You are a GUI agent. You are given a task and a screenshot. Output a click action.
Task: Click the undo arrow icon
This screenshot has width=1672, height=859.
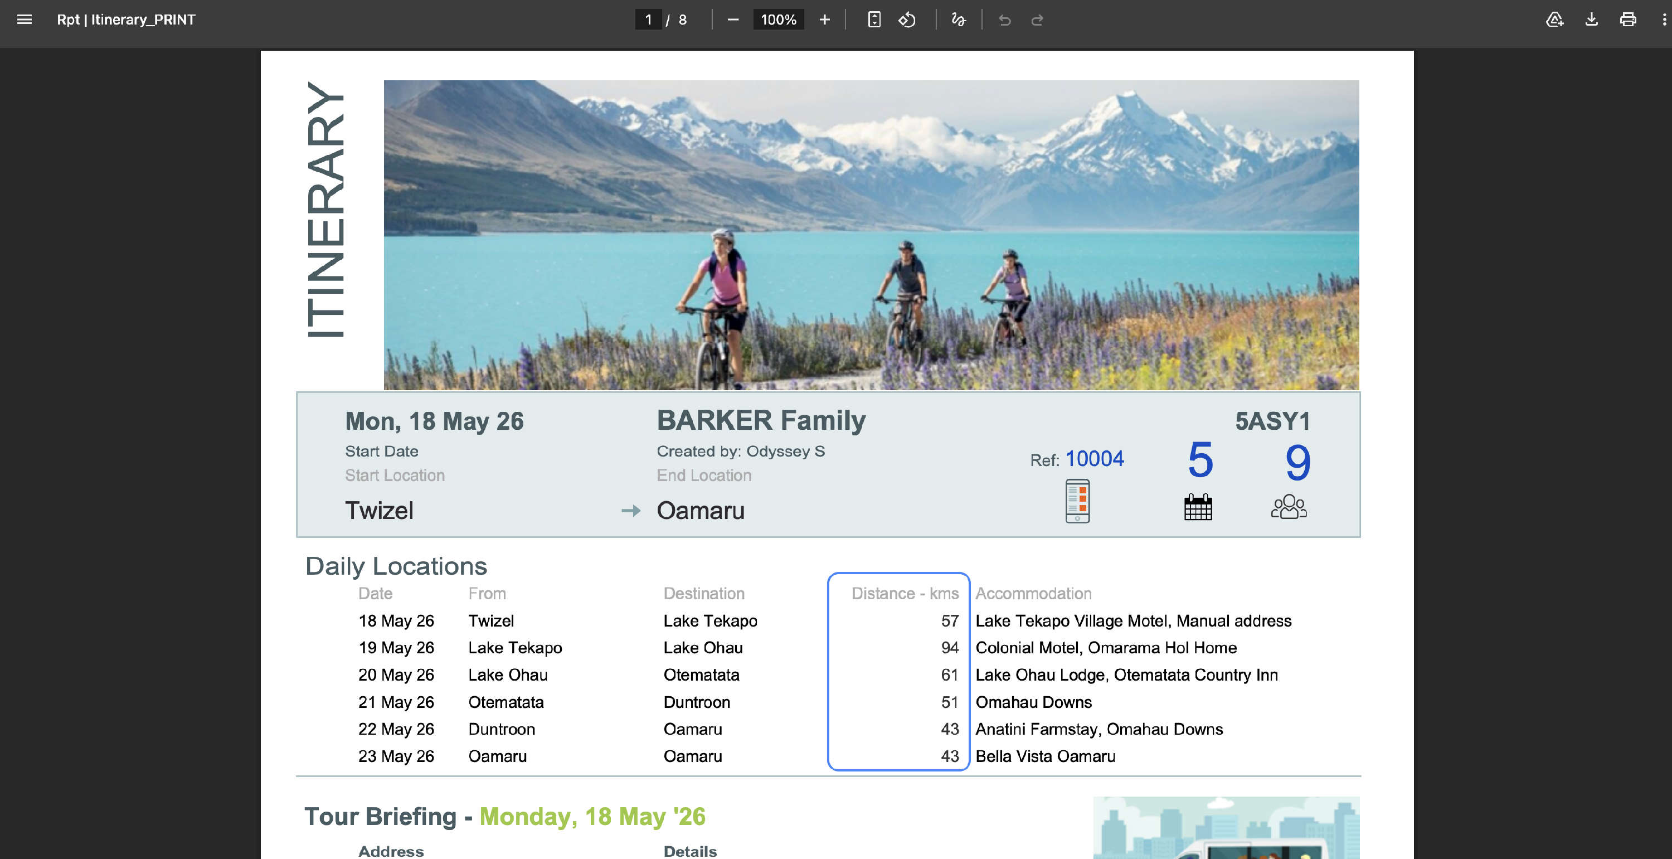[1004, 20]
